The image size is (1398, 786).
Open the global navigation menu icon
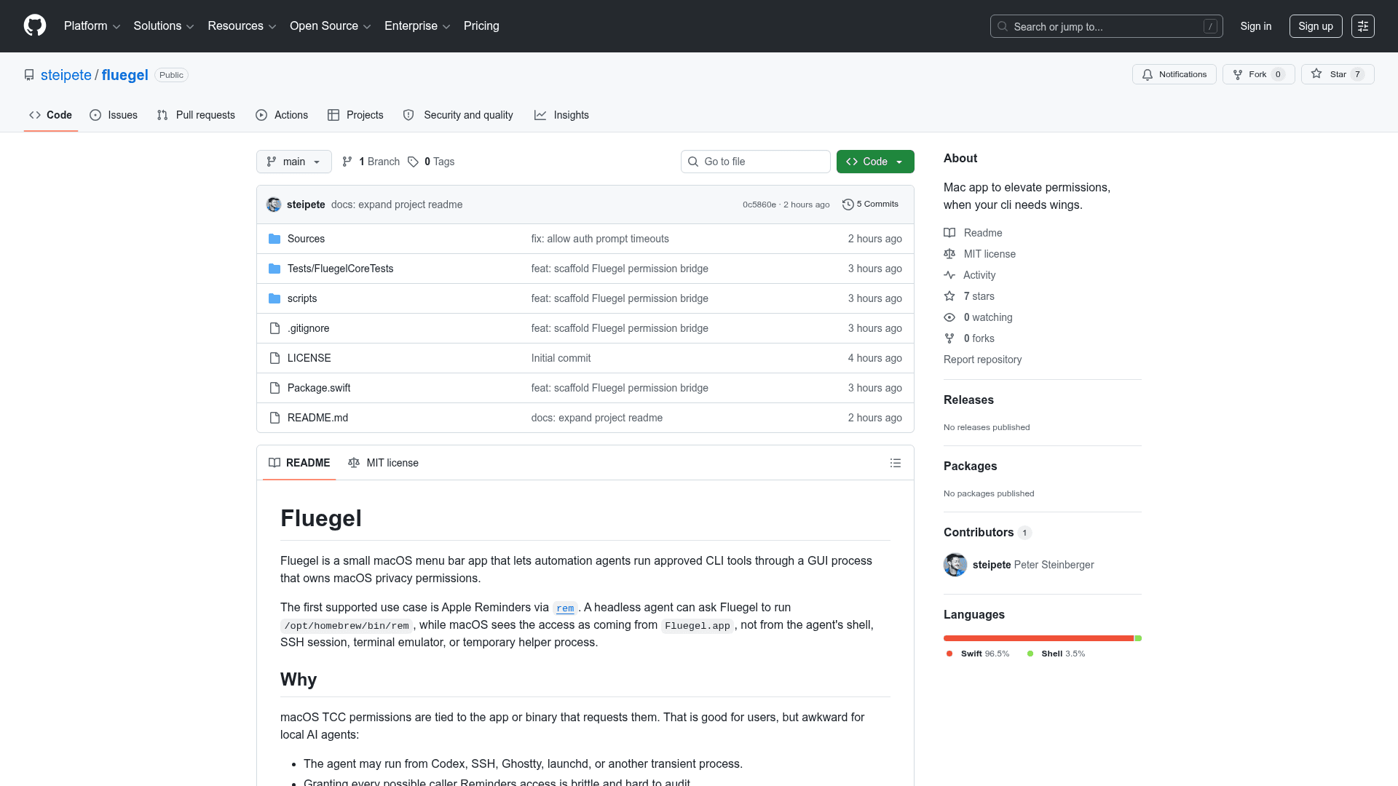[x=1363, y=26]
